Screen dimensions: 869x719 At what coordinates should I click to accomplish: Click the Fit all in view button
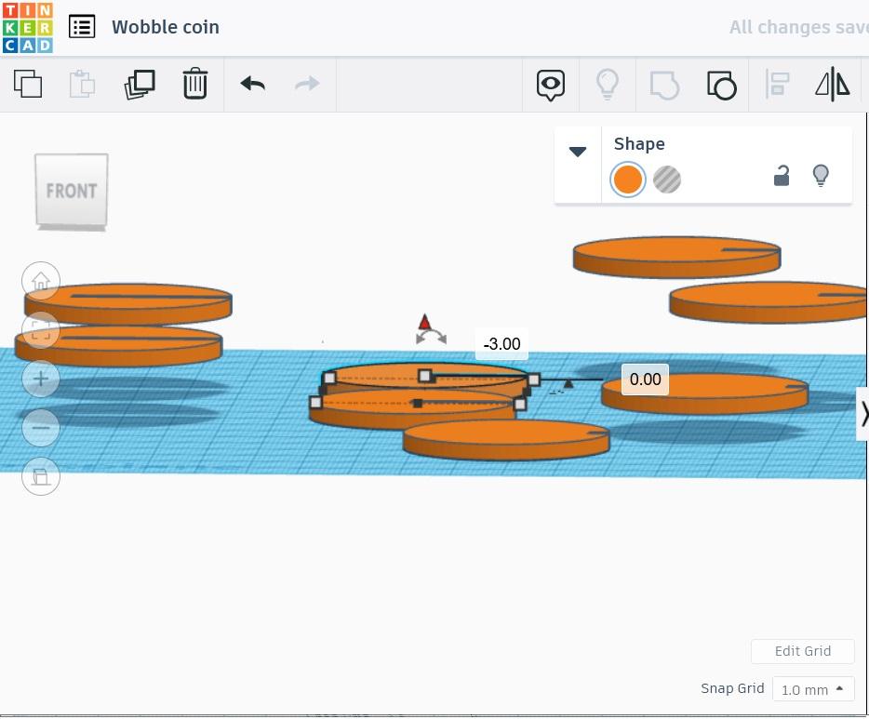(40, 330)
